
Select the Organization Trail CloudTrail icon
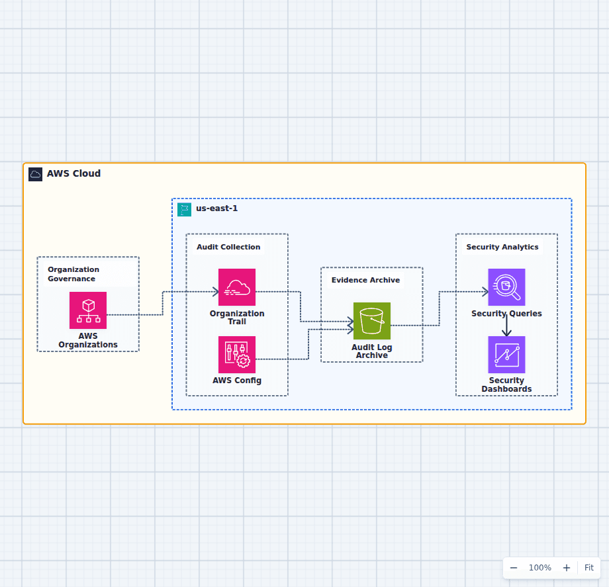pyautogui.click(x=237, y=287)
